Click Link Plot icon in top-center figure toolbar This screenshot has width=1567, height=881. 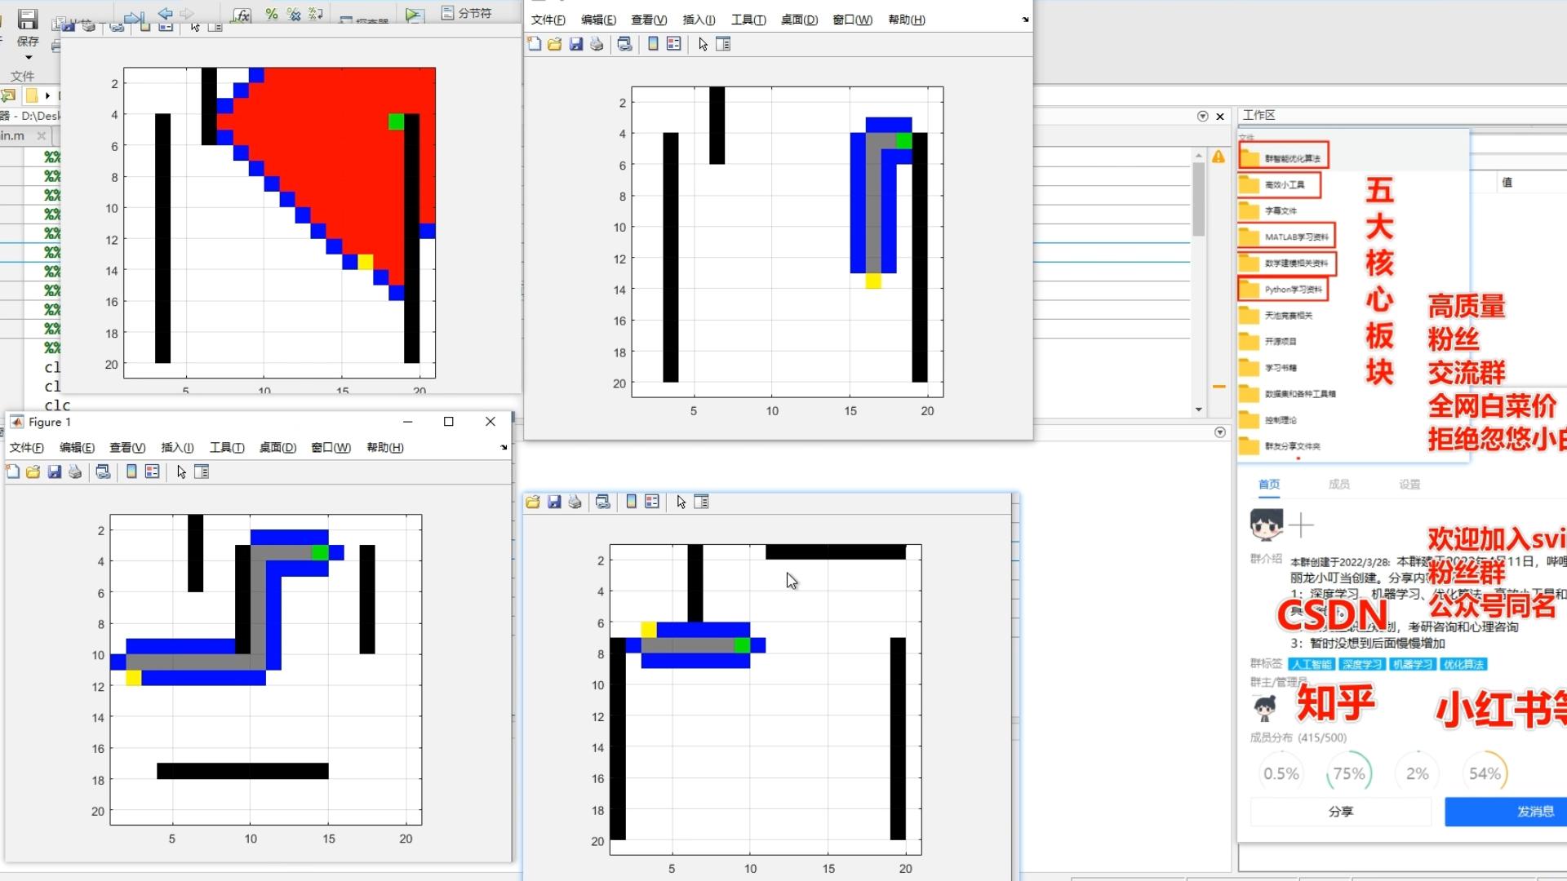coord(624,44)
